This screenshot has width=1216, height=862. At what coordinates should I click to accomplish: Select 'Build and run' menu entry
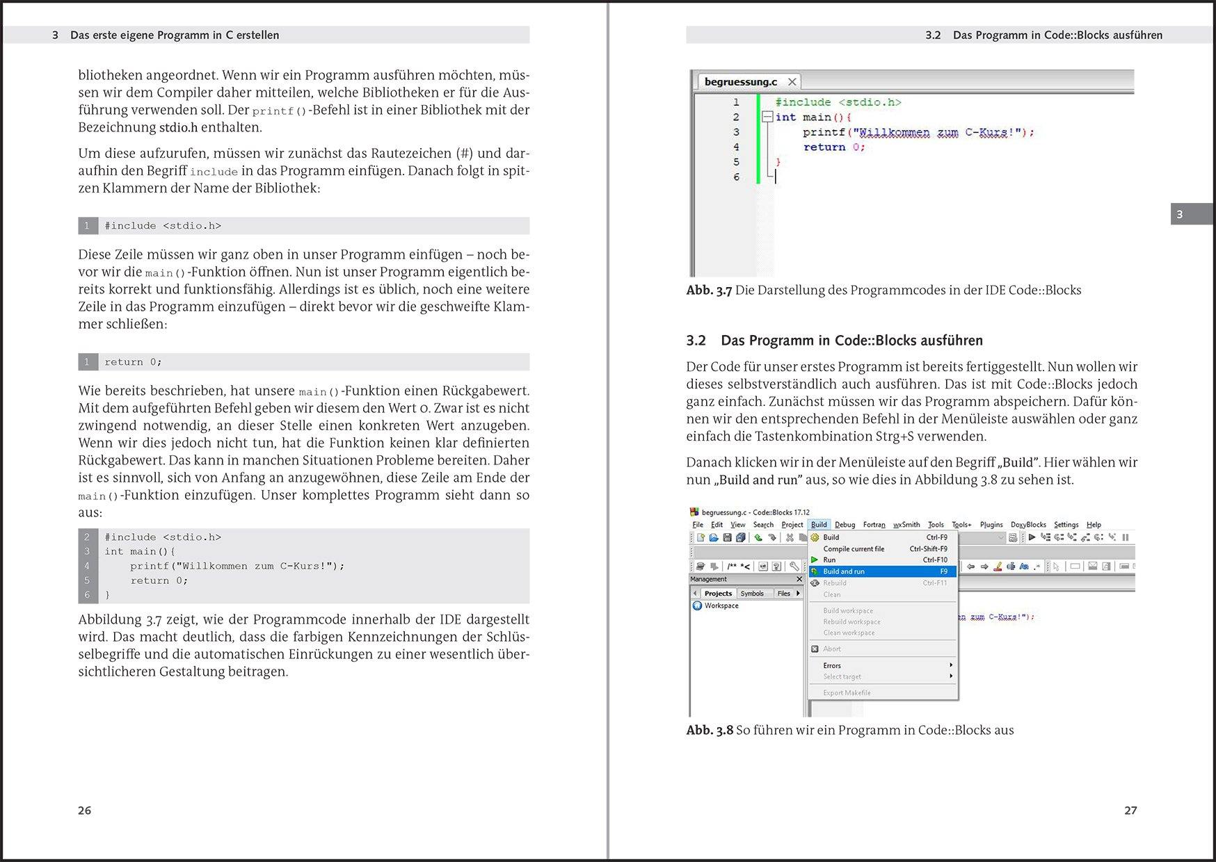point(844,571)
